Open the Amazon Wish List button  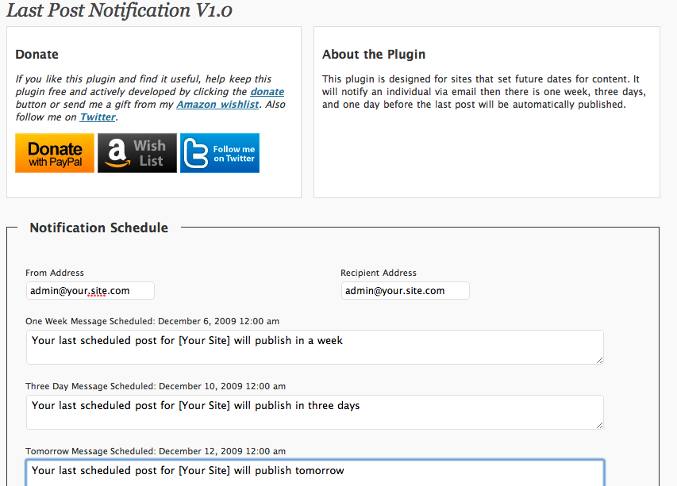(x=137, y=153)
